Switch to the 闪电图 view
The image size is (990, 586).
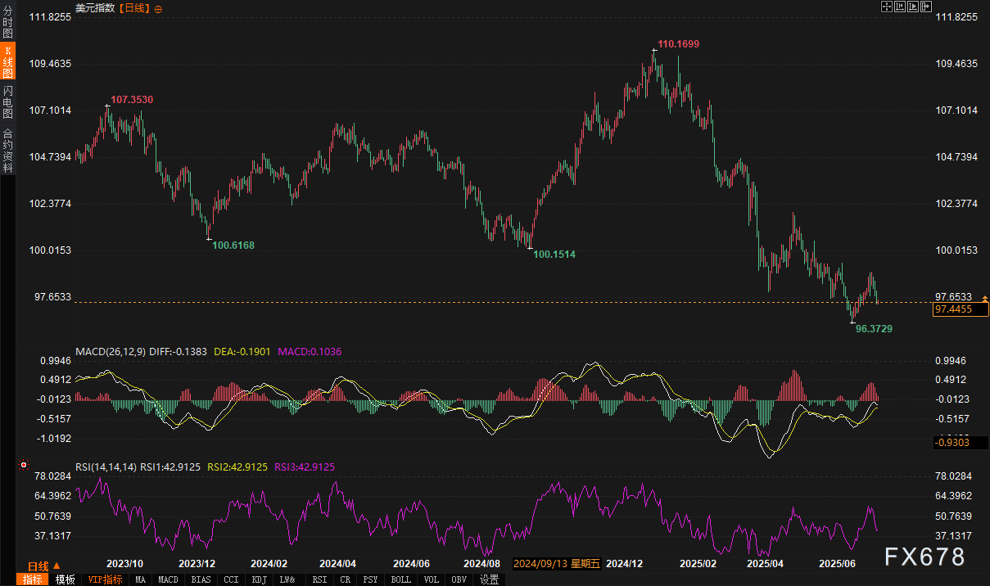point(7,101)
